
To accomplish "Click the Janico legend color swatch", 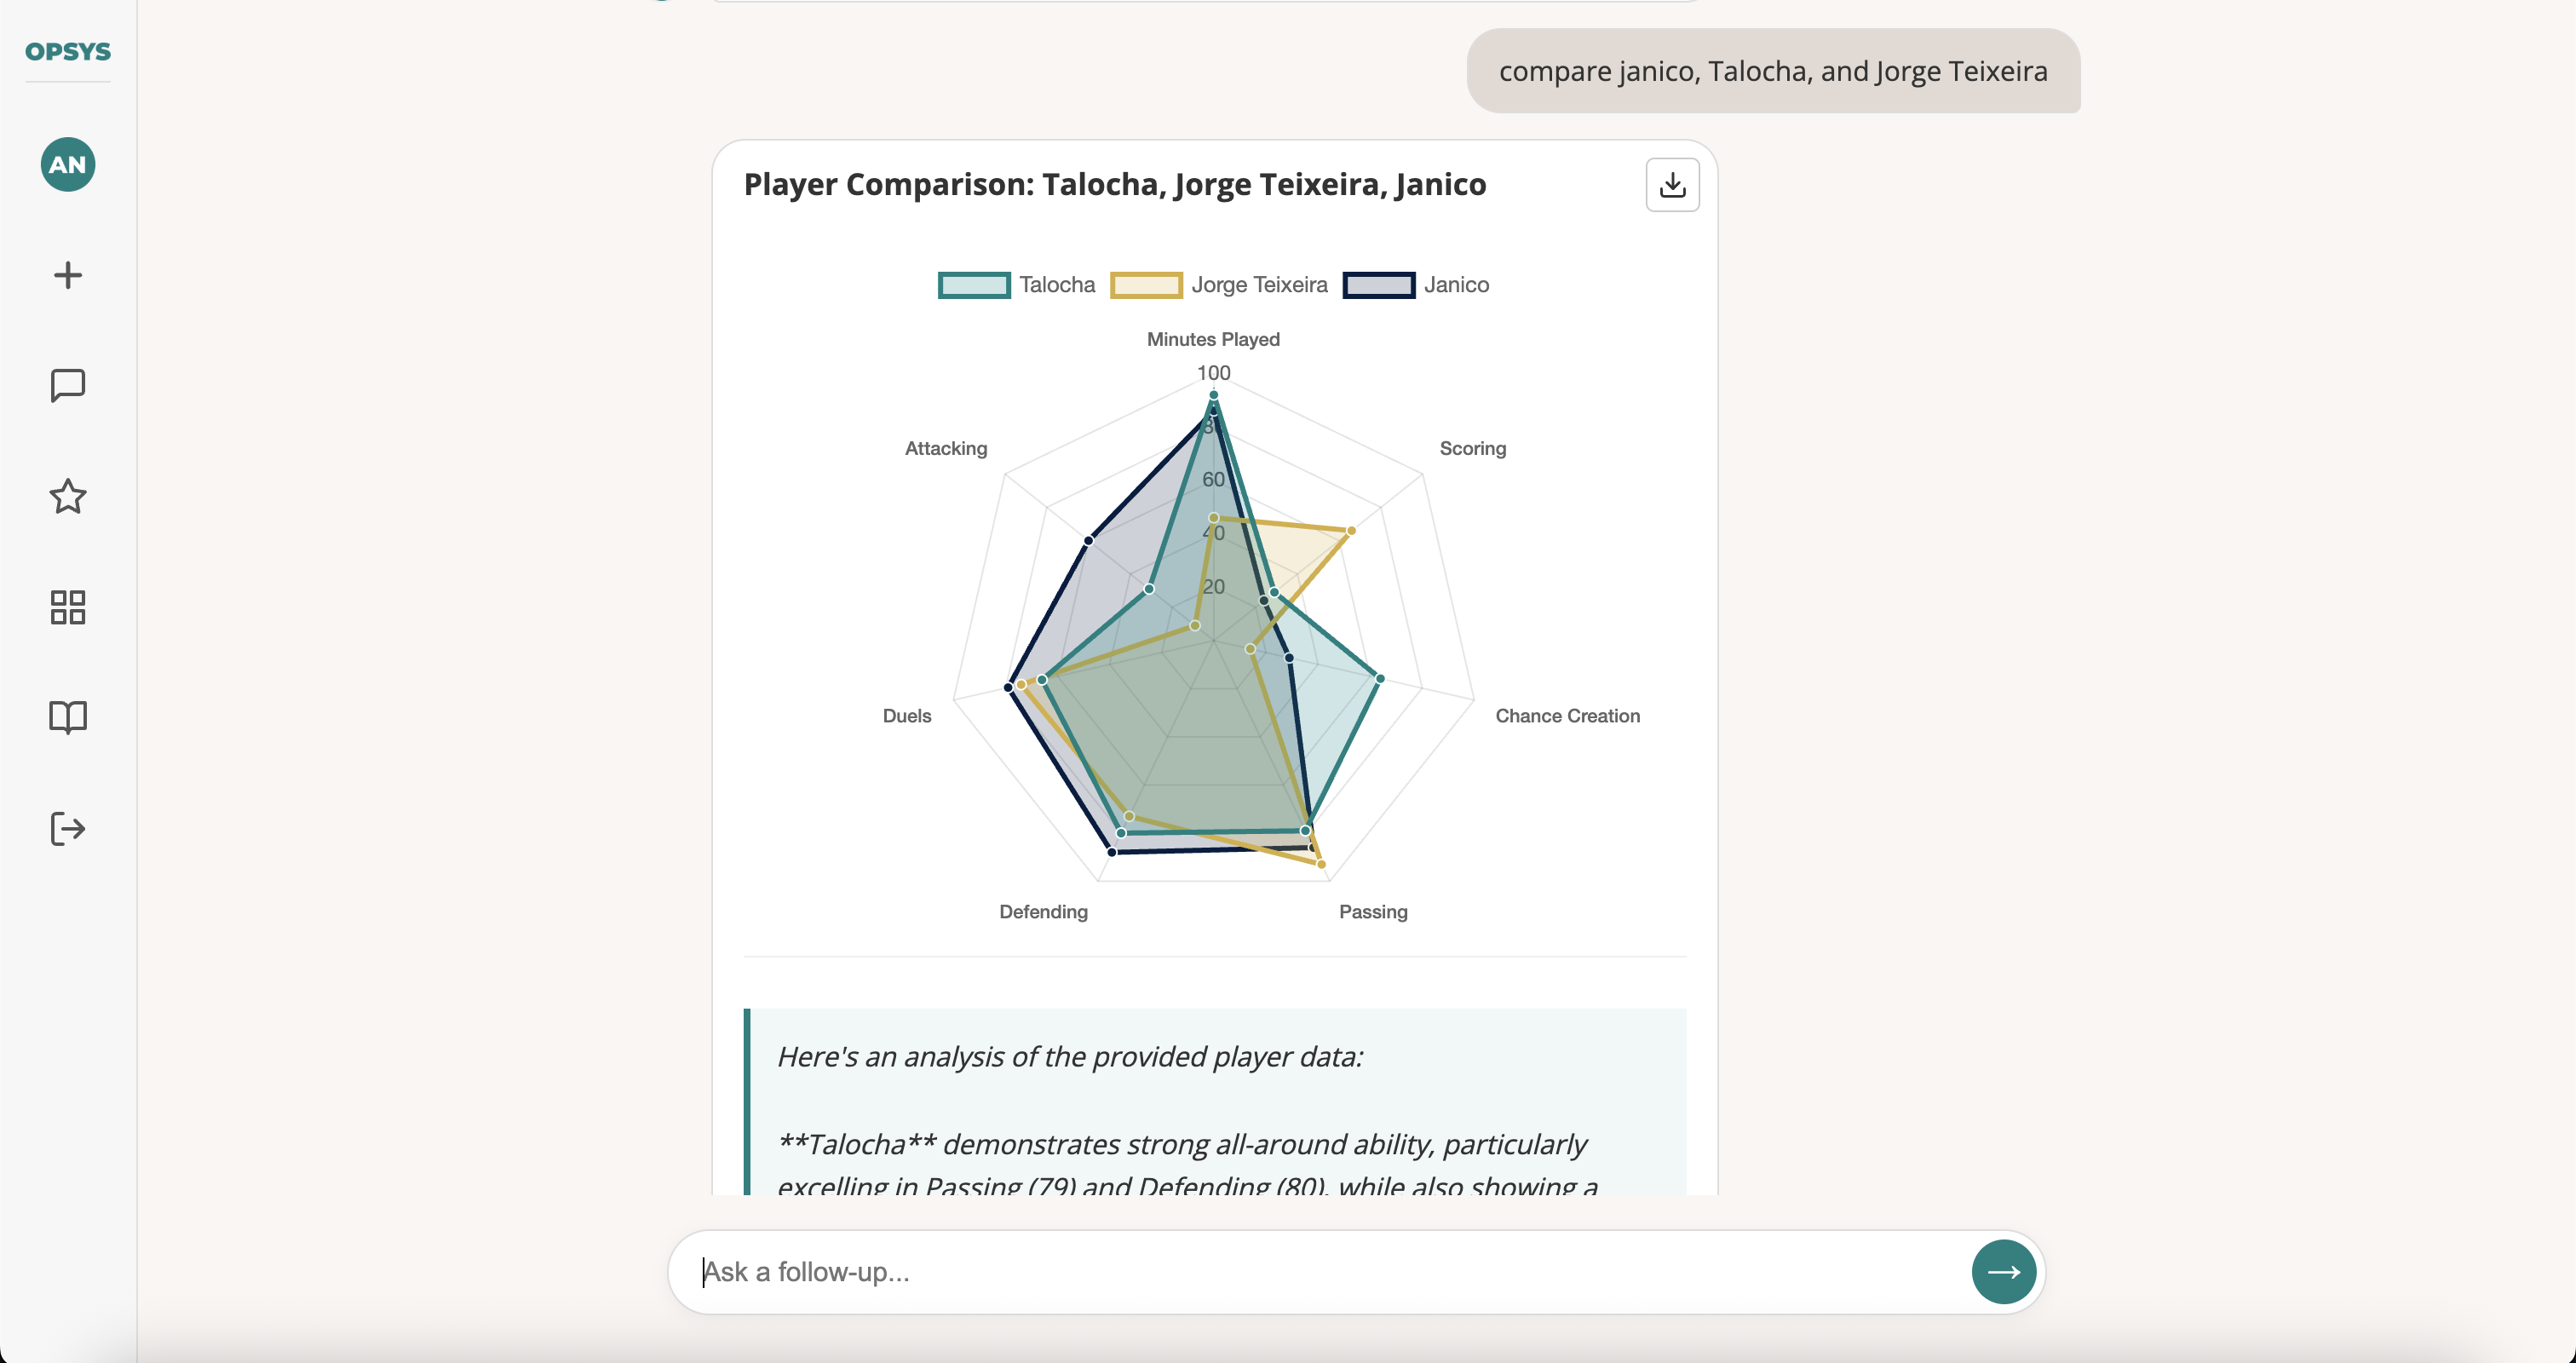I will 1379,285.
